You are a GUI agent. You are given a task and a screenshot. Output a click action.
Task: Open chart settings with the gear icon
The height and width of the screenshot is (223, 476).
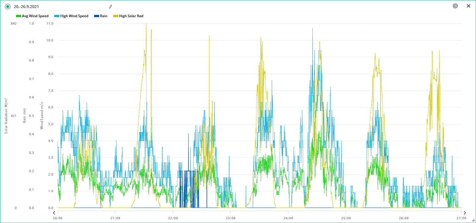455,6
